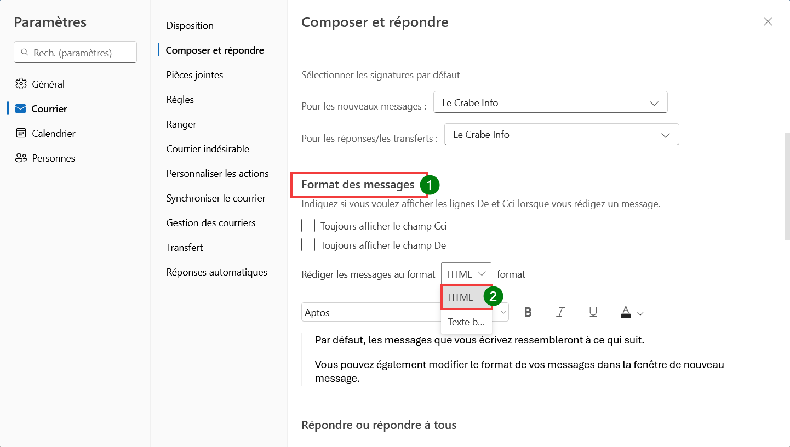Click the Général gear icon
Screen dimensions: 790x447
(x=21, y=84)
